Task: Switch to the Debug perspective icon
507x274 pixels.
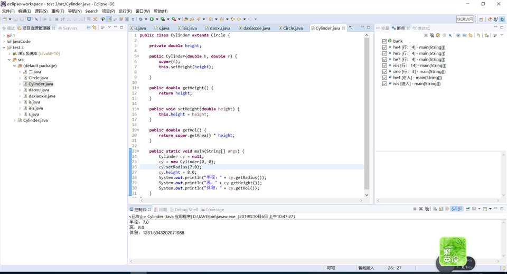Action: tap(502, 20)
